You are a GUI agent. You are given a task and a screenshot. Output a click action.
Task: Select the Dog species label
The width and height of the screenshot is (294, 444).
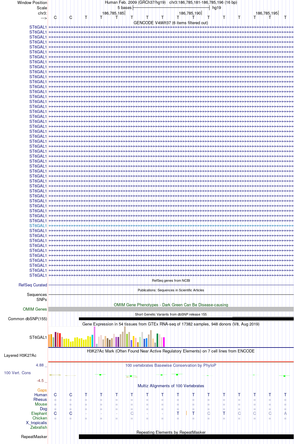click(x=43, y=409)
